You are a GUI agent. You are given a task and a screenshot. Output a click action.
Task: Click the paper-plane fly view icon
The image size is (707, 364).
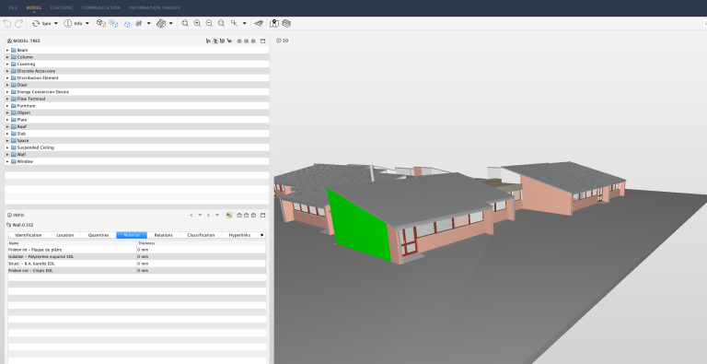click(x=259, y=23)
